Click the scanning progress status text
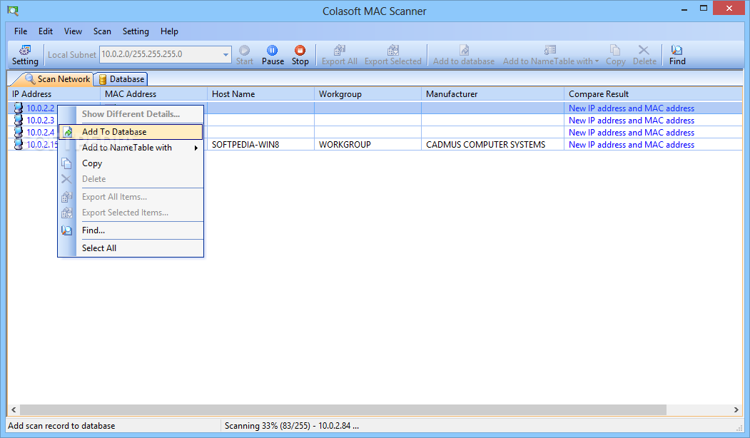750x438 pixels. tap(292, 426)
